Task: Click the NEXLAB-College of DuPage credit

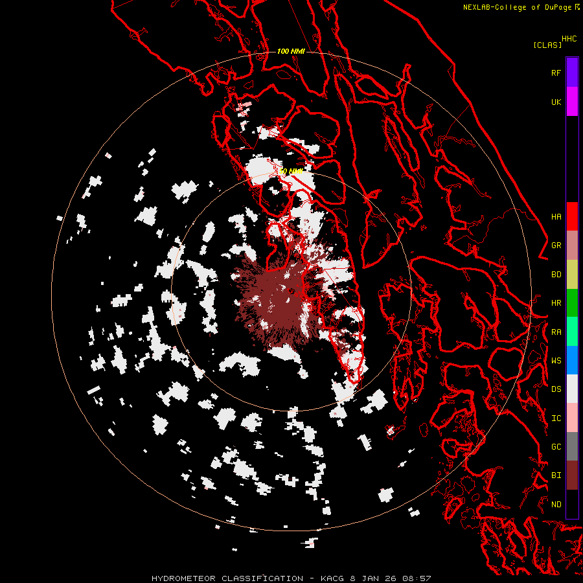Action: coord(521,7)
